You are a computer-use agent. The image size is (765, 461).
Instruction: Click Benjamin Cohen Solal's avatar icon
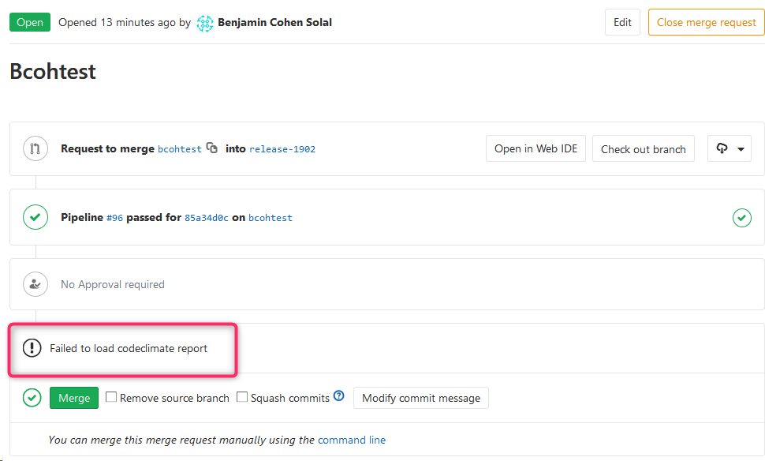tap(205, 23)
